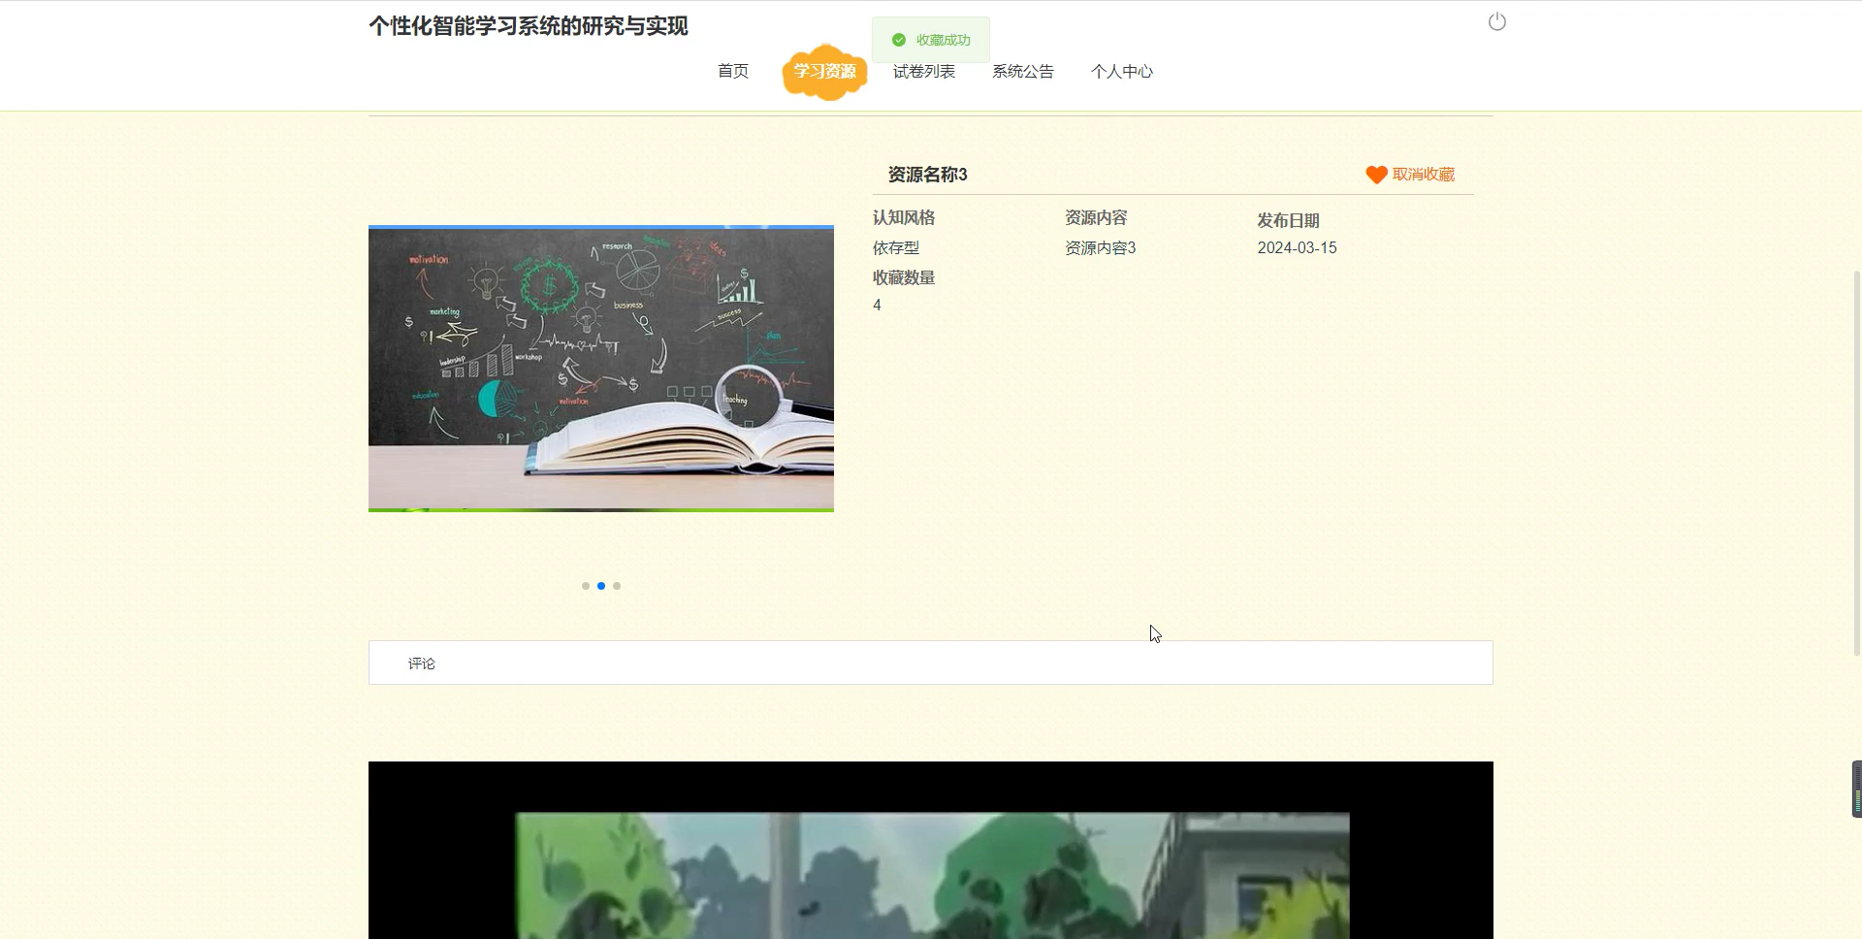Select the third carousel indicator dot
The image size is (1862, 939).
point(617,585)
